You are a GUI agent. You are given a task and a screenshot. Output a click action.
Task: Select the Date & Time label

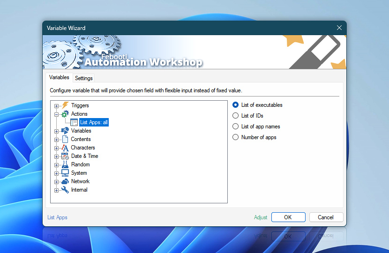click(85, 156)
